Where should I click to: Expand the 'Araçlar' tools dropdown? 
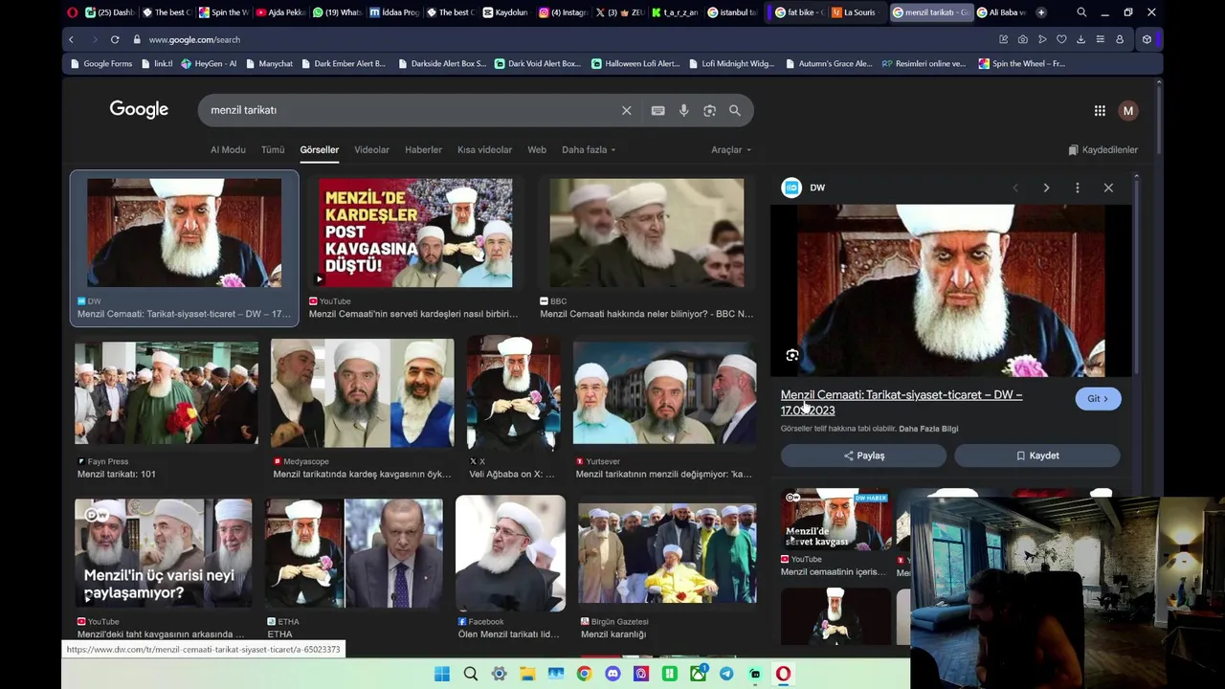coord(731,150)
